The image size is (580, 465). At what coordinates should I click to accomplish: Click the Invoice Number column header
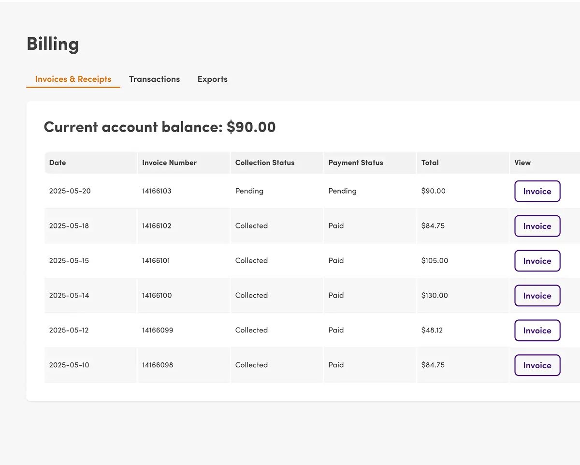tap(169, 163)
